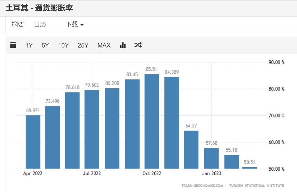Viewport: 297px width, 192px height.
Task: Click the TURKISH STATISTICAL INSTITUTE source text
Action: tap(256, 186)
